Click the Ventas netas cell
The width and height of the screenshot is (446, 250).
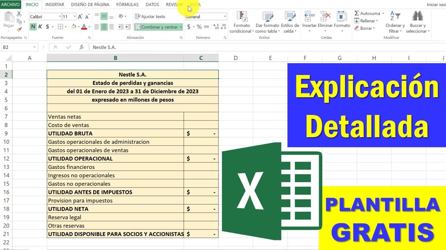115,117
